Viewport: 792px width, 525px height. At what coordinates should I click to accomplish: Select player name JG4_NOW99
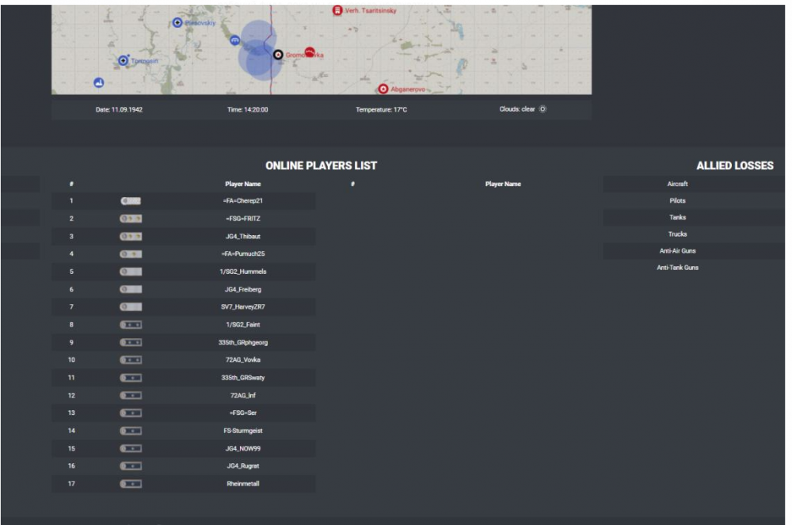click(x=243, y=448)
